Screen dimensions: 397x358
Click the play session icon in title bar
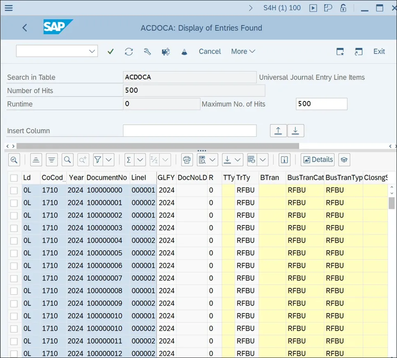(x=313, y=8)
